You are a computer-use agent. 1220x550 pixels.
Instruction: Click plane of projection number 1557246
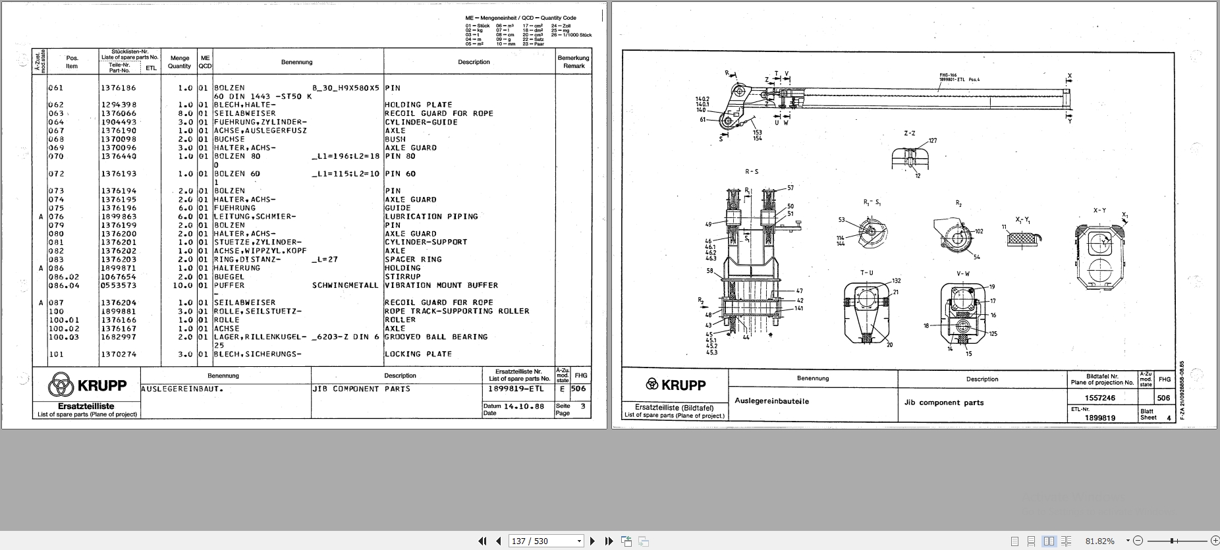click(1100, 398)
